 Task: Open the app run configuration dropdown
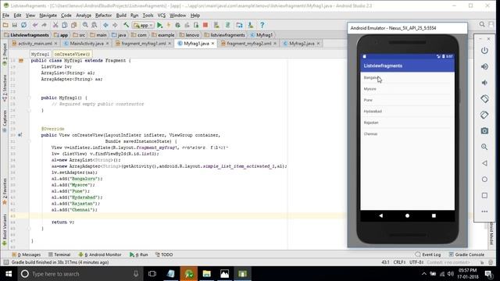coord(144,25)
